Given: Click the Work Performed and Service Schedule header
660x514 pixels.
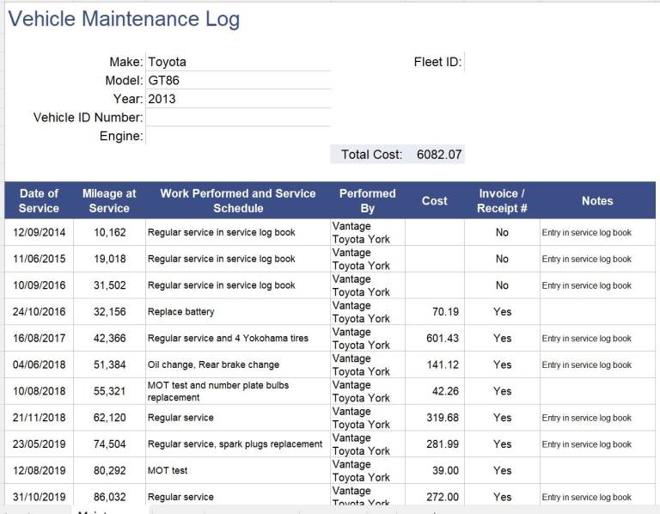Looking at the screenshot, I should (237, 200).
